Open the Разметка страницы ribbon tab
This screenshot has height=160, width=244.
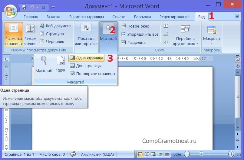(x=87, y=17)
